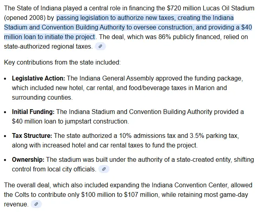266x212 pixels.
Task: Click the bullet point before "Initial Funding"
Action: pos(5,112)
